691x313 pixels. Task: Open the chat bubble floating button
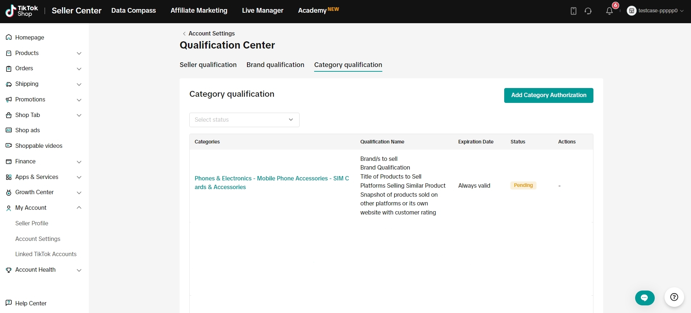(x=645, y=298)
